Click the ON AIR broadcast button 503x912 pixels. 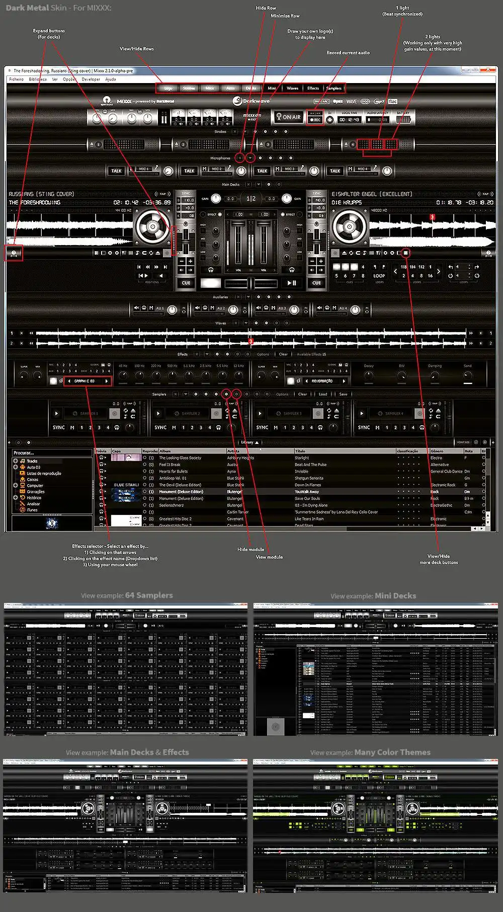[288, 117]
